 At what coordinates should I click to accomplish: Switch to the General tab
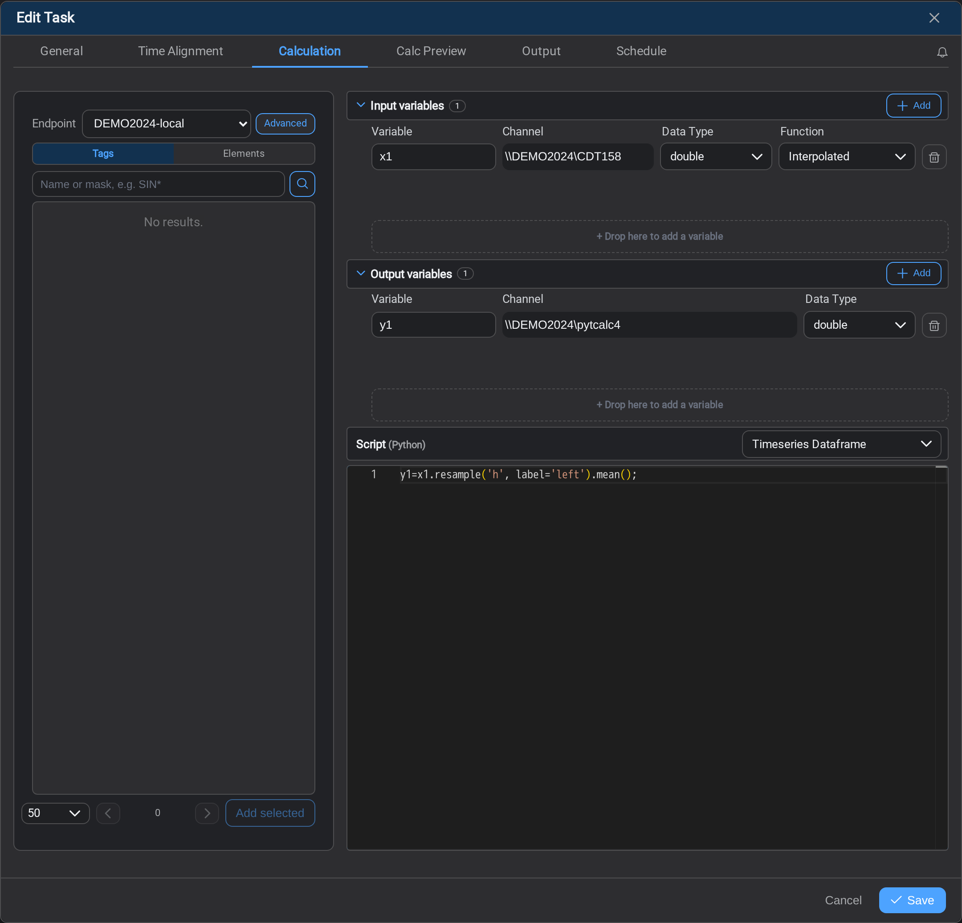pos(61,51)
